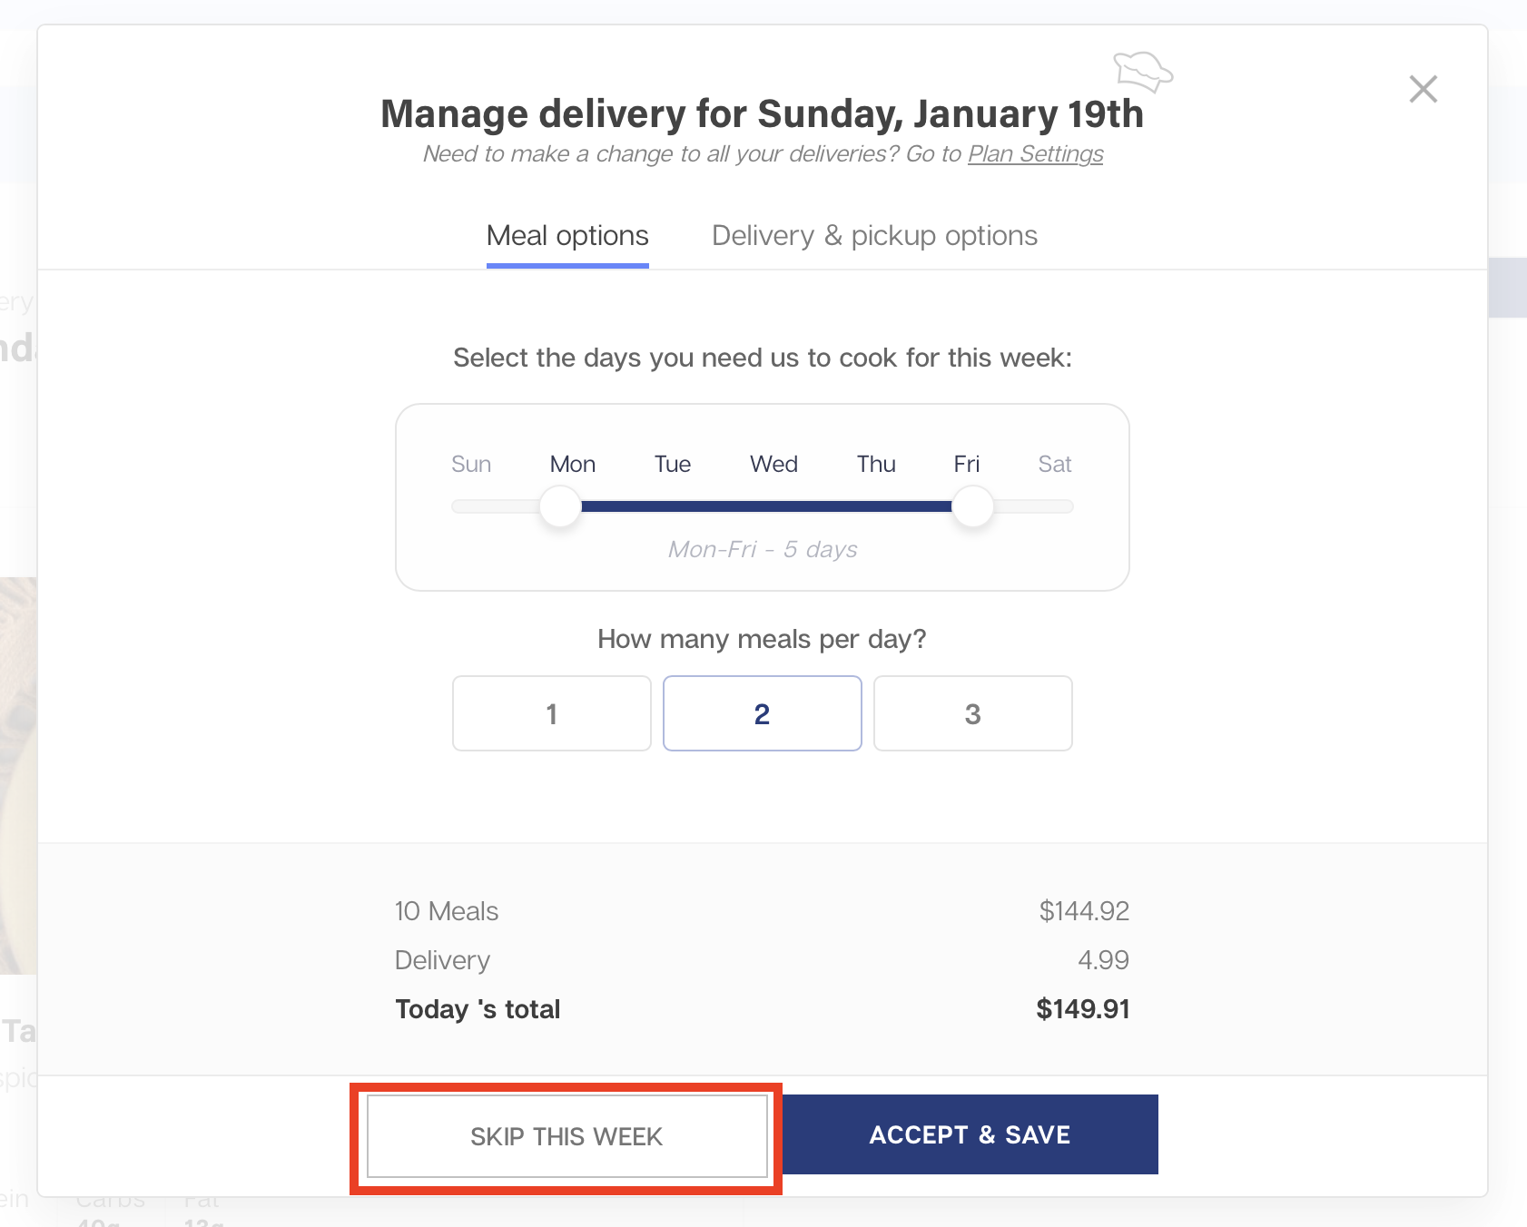The image size is (1527, 1227).
Task: Close the Manage delivery dialog
Action: [1423, 89]
